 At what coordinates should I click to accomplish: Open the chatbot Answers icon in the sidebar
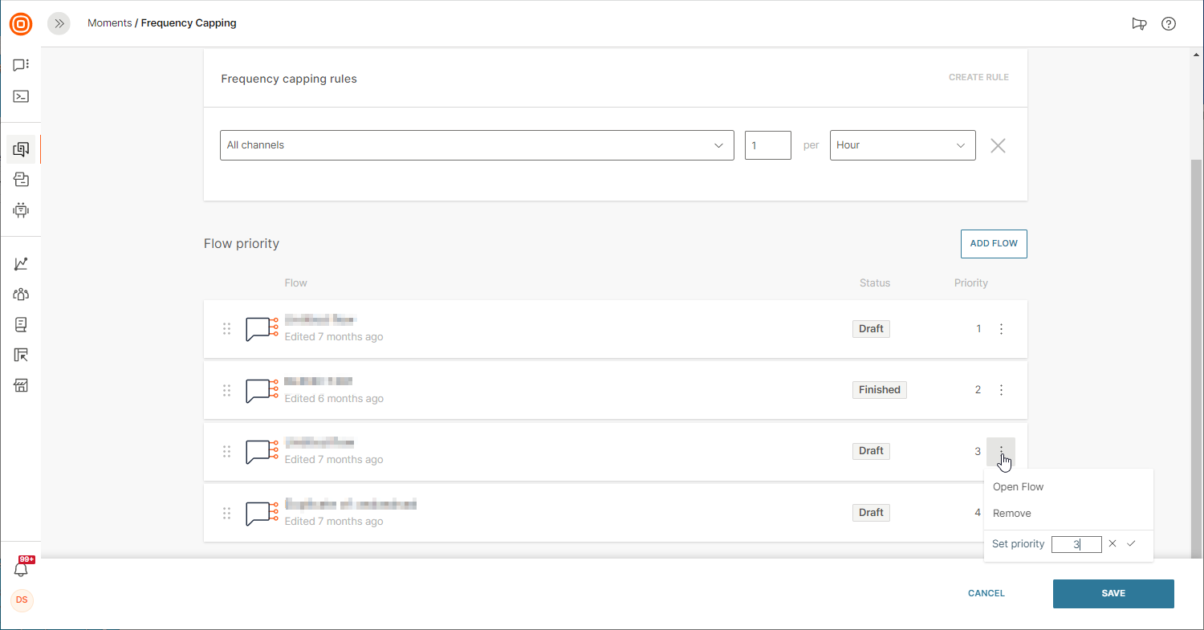[21, 210]
